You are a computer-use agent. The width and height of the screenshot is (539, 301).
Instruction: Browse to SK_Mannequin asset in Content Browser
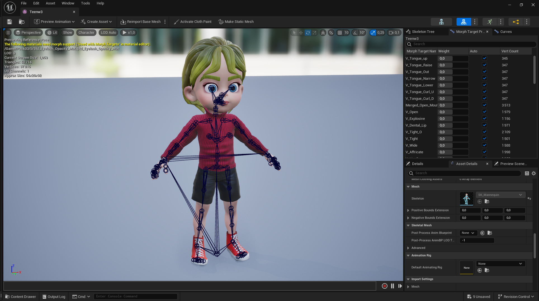coord(487,202)
